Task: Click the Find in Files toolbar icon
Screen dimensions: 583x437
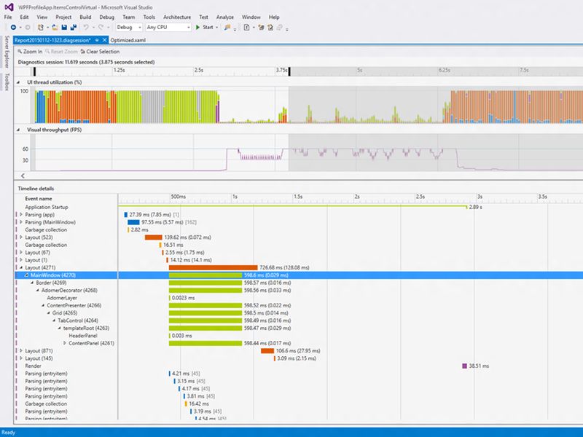Action: tap(227, 27)
